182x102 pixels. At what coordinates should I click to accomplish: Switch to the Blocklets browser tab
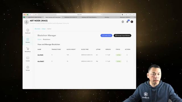(x=107, y=17)
